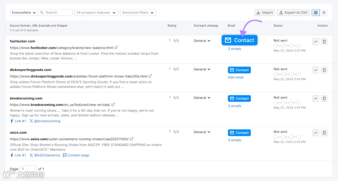The width and height of the screenshot is (338, 181).
Task: Open footlocker.com new-balance URL
Action: pos(62,47)
